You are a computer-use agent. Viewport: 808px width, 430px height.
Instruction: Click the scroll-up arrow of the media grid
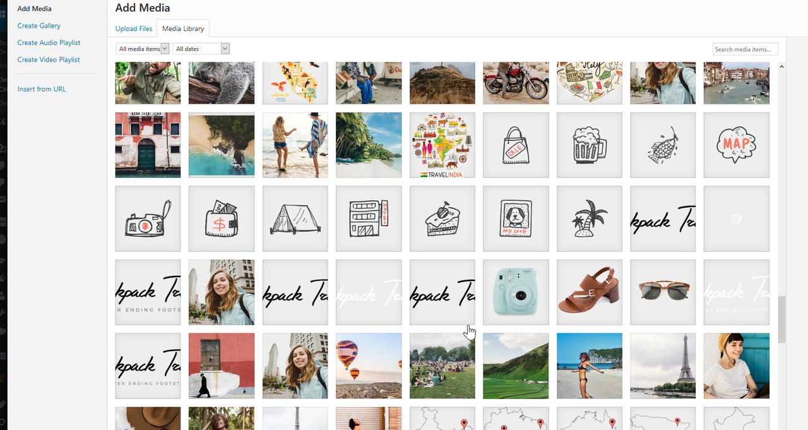pos(781,66)
